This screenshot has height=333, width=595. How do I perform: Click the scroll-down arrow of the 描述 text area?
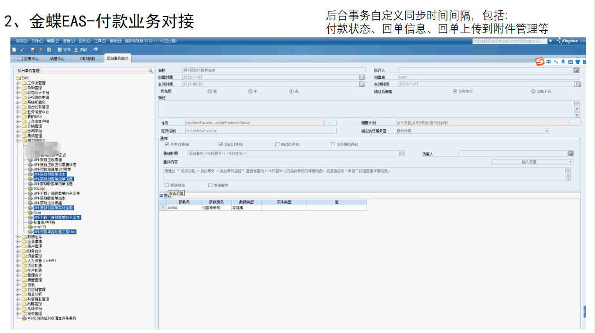[577, 115]
